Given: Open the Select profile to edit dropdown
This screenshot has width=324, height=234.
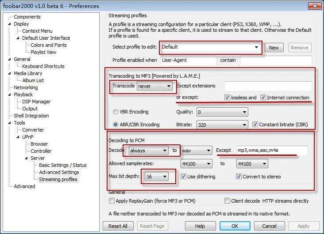Looking at the screenshot, I should (211, 47).
